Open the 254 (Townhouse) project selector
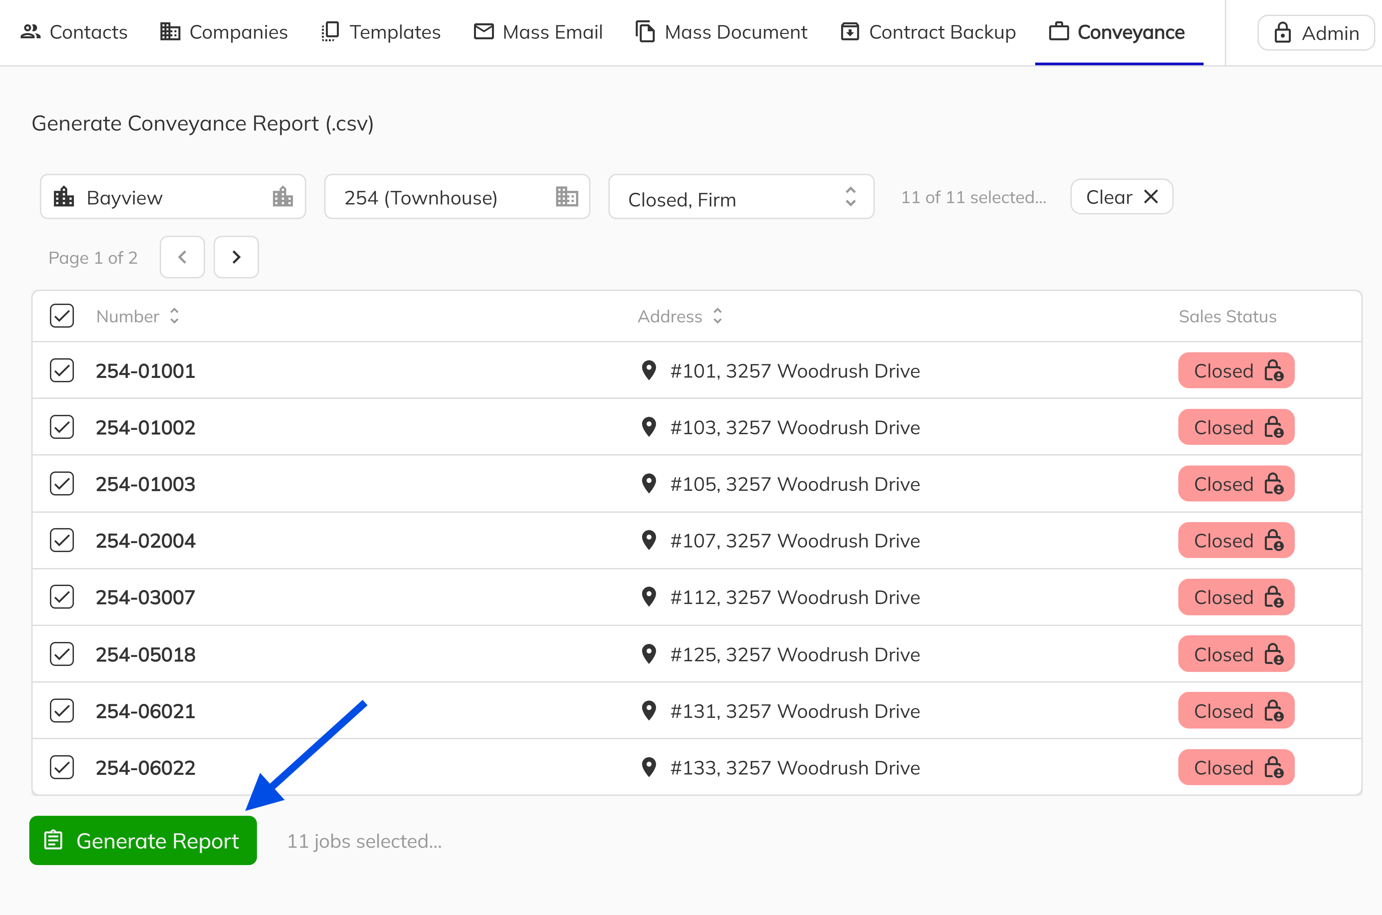 [457, 197]
